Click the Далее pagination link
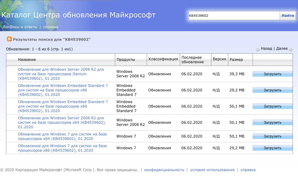Image resolution: width=298 pixels, height=178 pixels. pyautogui.click(x=282, y=49)
